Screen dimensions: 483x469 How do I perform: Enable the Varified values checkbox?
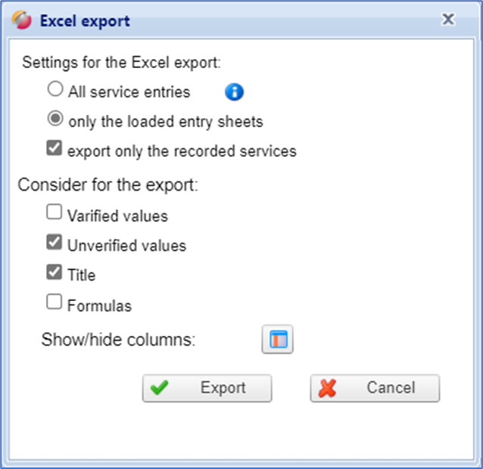[54, 213]
